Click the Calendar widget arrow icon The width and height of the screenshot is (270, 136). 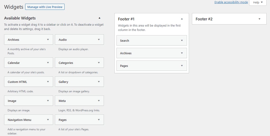click(x=48, y=63)
